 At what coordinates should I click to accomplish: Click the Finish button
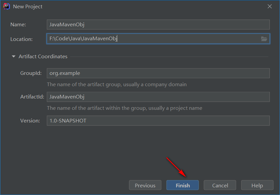pyautogui.click(x=182, y=185)
